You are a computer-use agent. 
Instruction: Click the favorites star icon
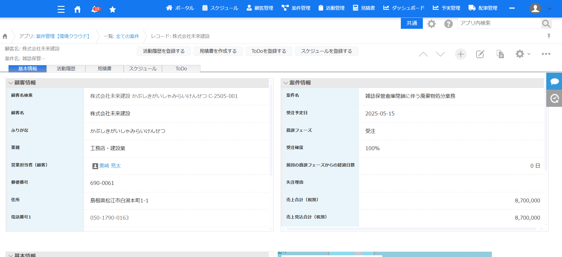click(112, 10)
